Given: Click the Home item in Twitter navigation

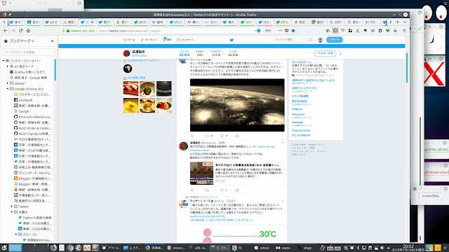Looking at the screenshot, I should point(129,40).
